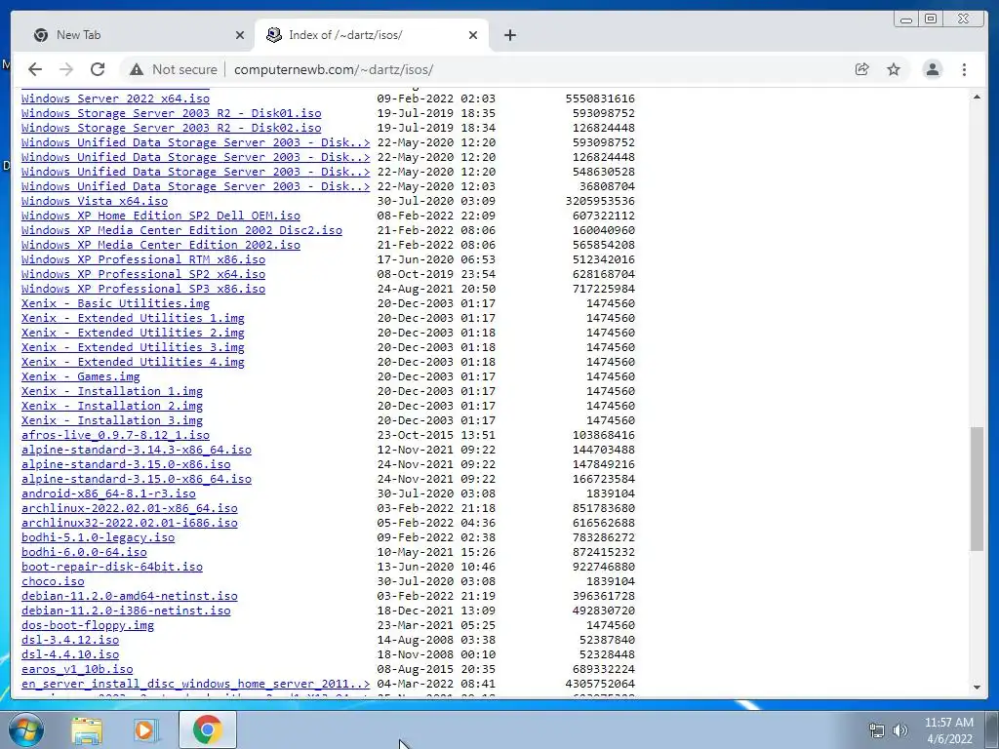The width and height of the screenshot is (999, 749).
Task: Close the New Tab tab
Action: tap(240, 35)
